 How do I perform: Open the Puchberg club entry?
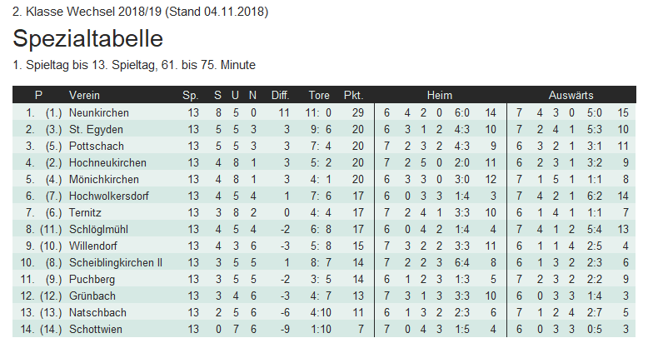[x=89, y=279]
